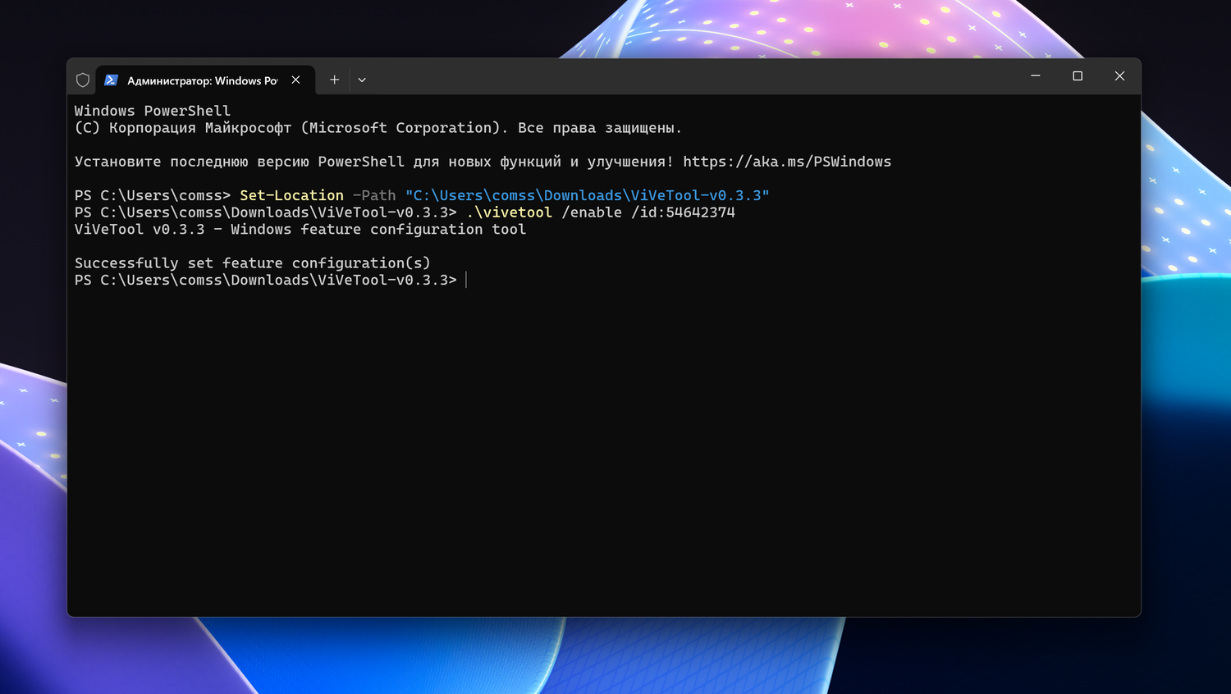
Task: Click the Set-Location command word
Action: click(x=291, y=195)
